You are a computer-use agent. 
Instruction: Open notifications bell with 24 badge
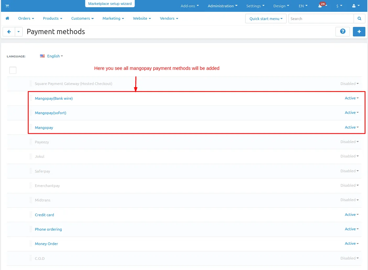point(322,5)
